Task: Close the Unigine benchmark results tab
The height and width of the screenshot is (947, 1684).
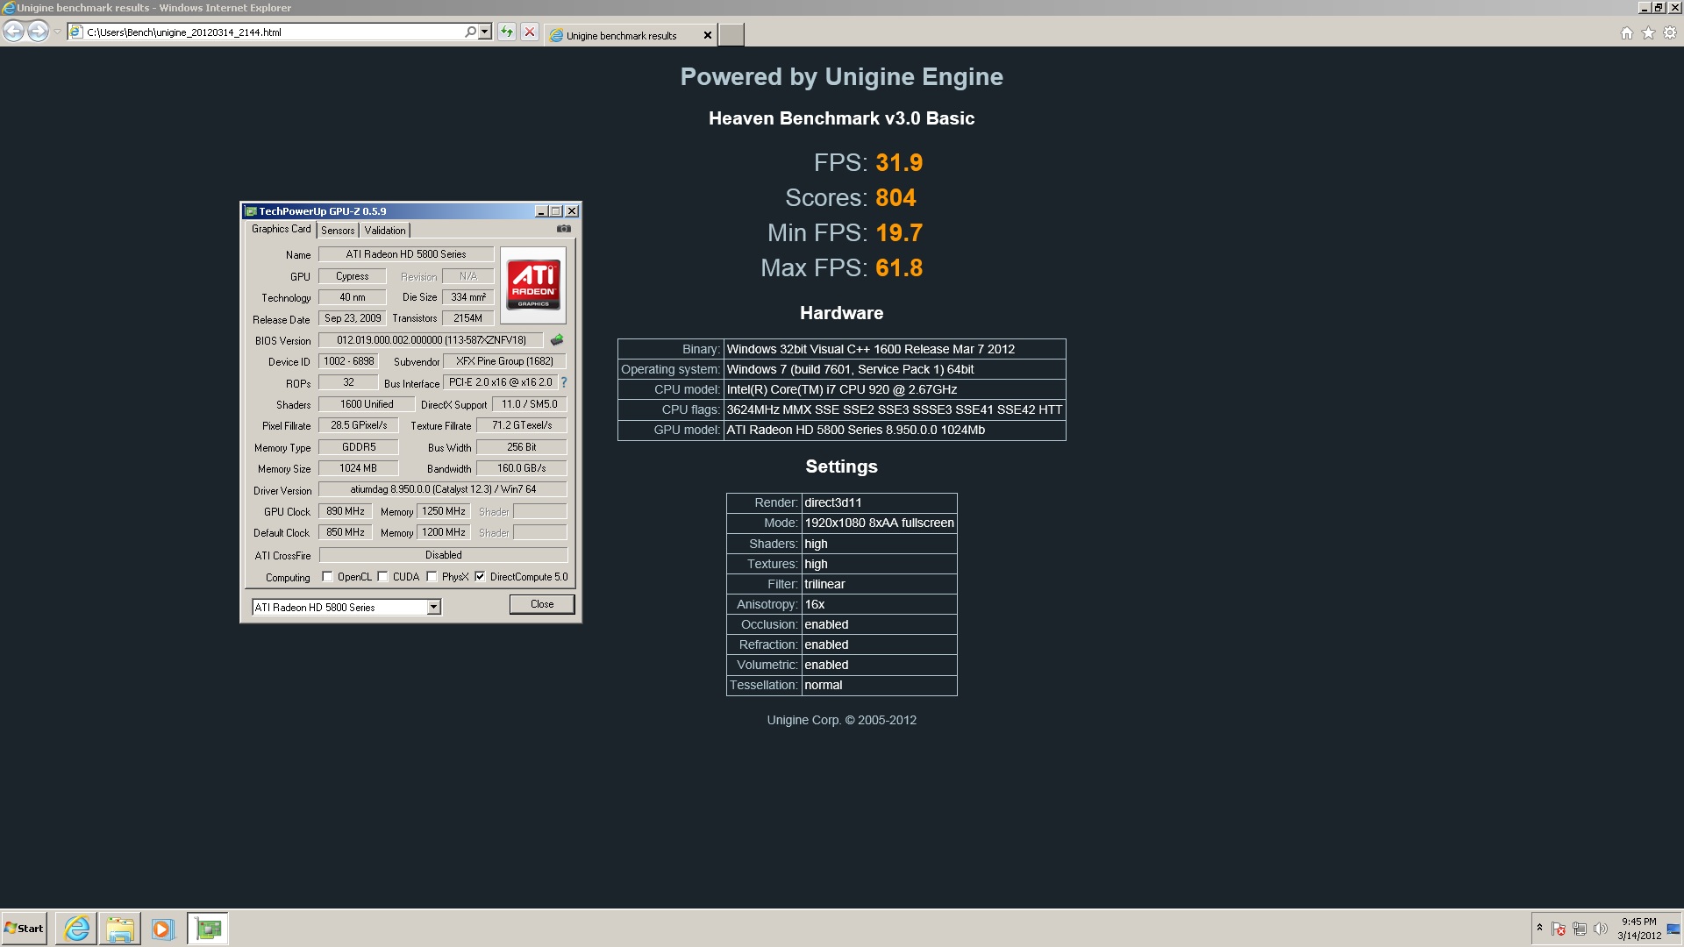Action: (708, 35)
